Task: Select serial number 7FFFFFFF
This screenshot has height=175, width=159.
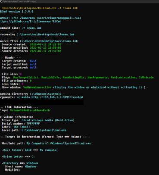Action: [33, 124]
